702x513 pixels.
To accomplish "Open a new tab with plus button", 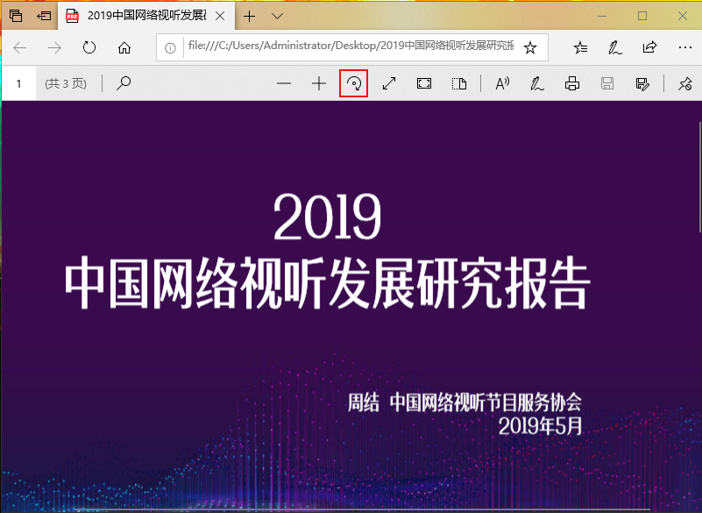I will tap(250, 16).
